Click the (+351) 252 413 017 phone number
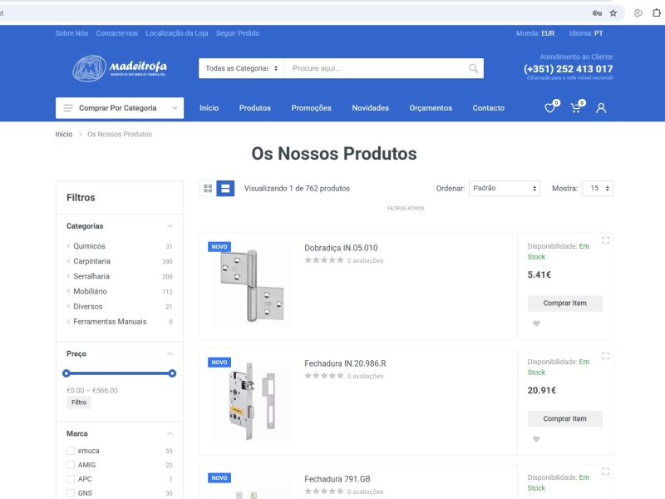 click(568, 69)
